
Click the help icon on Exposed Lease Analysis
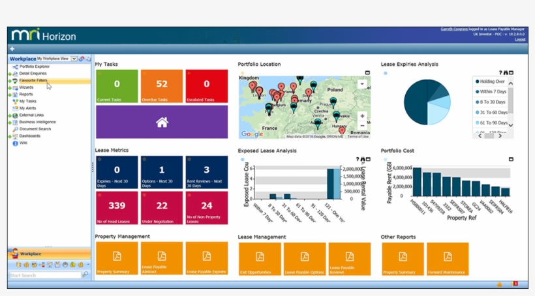pyautogui.click(x=358, y=159)
